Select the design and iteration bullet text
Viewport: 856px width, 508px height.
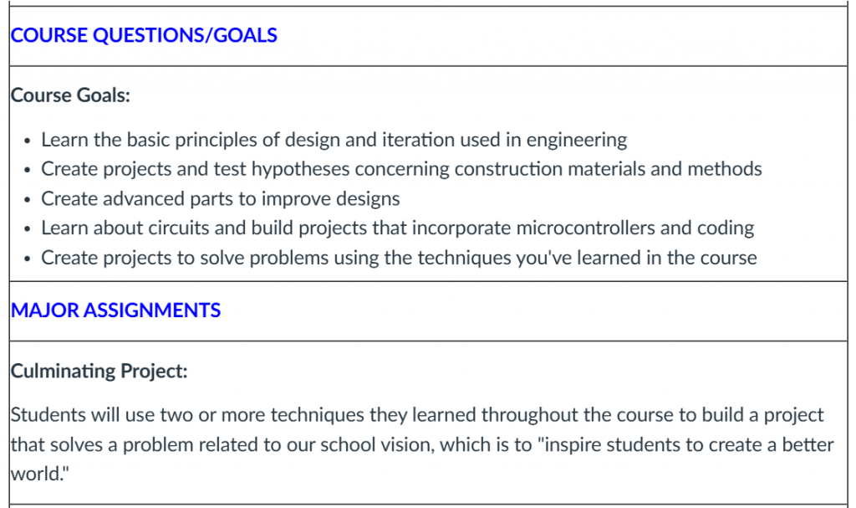(334, 140)
